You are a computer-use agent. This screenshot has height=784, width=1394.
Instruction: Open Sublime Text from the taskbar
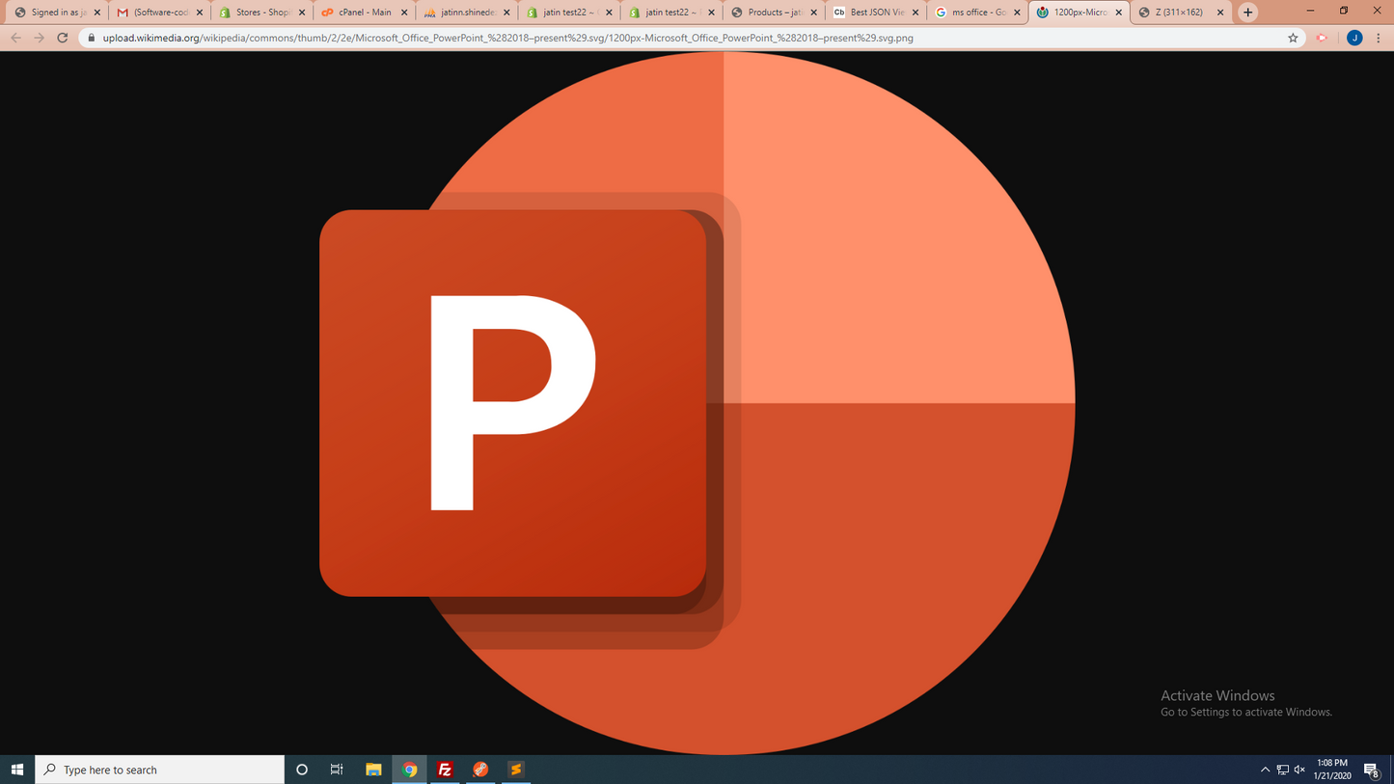(x=516, y=770)
